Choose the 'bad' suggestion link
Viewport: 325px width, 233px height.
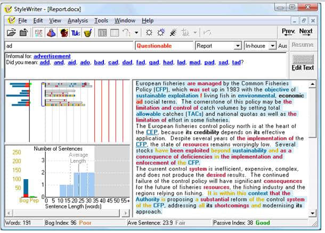coord(99,62)
